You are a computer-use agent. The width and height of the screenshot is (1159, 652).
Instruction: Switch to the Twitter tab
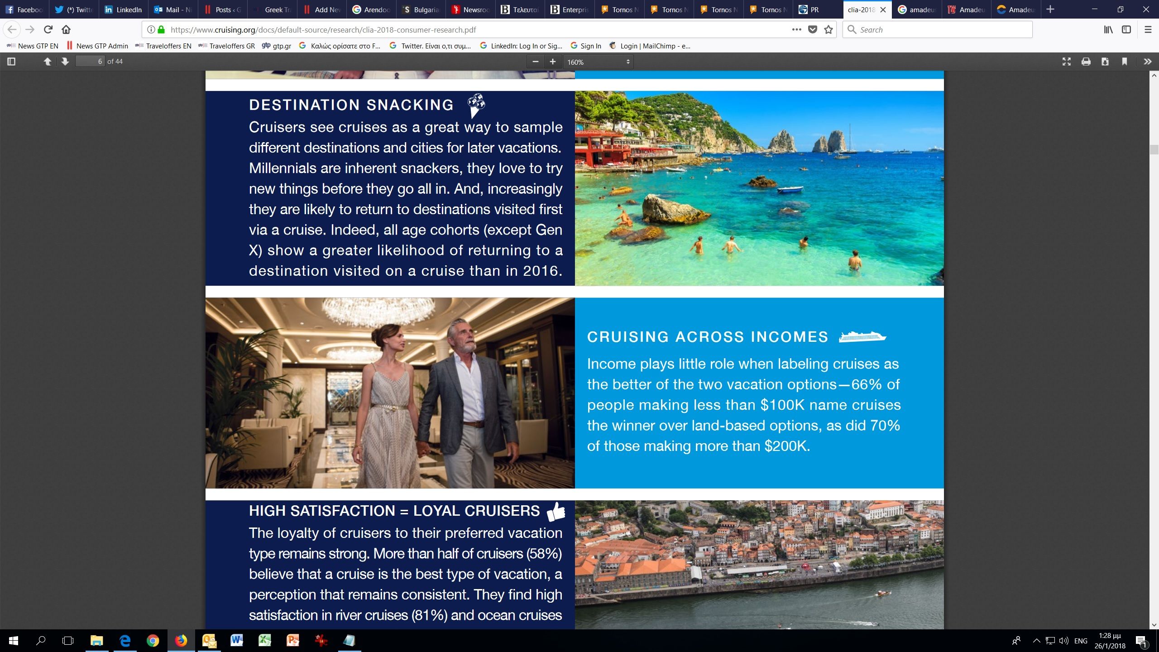74,10
